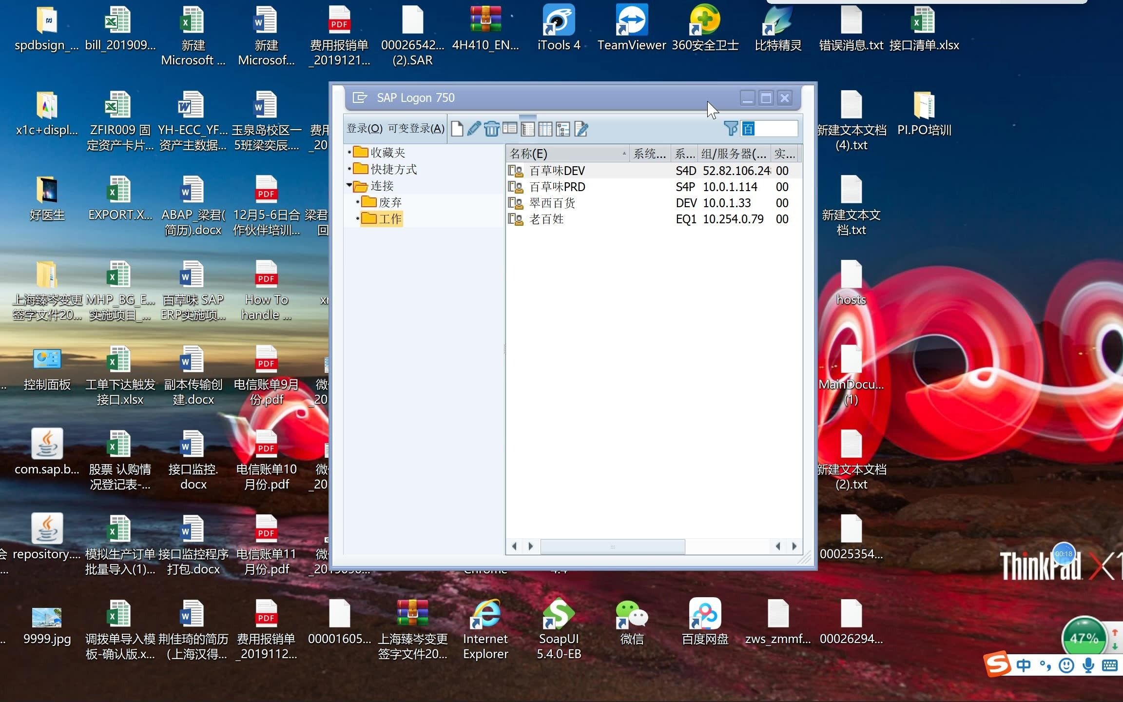Click the 系统... column header

650,154
